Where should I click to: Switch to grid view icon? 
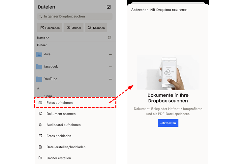pyautogui.click(x=109, y=38)
